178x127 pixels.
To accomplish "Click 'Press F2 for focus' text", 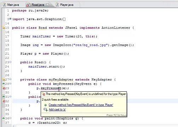I will [x=116, y=115].
